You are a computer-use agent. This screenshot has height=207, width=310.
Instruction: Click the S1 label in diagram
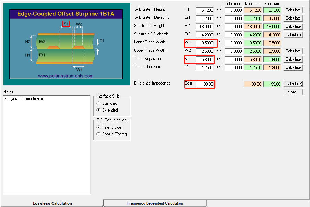(x=66, y=24)
